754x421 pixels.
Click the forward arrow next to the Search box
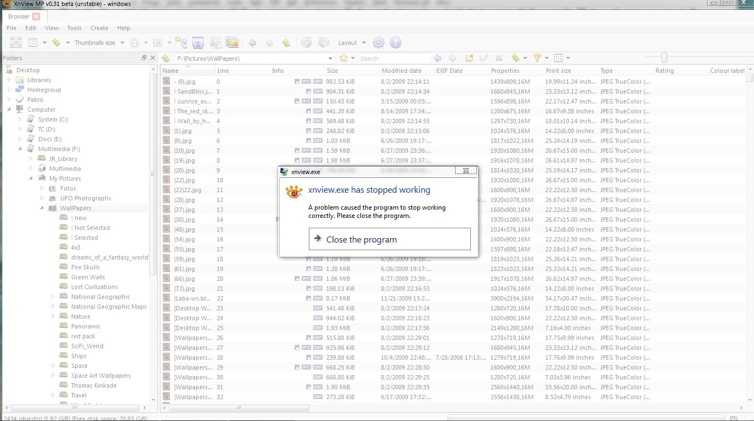[x=453, y=58]
